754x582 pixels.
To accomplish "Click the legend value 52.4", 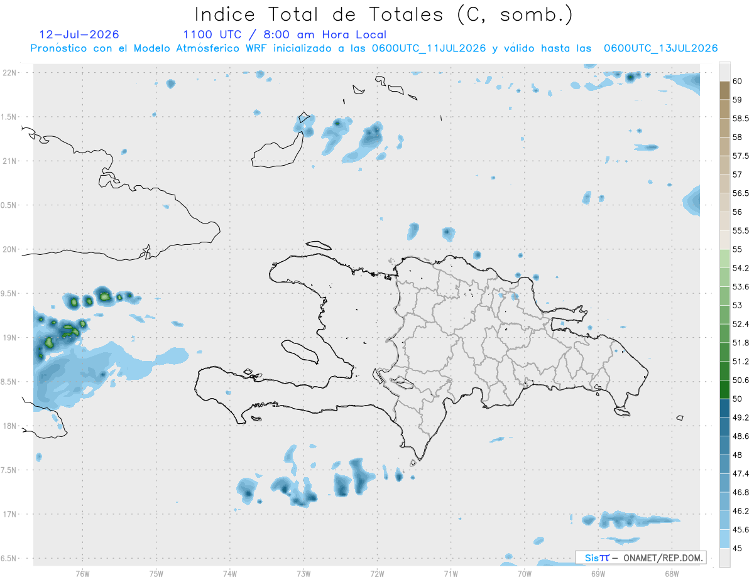I will pos(741,324).
